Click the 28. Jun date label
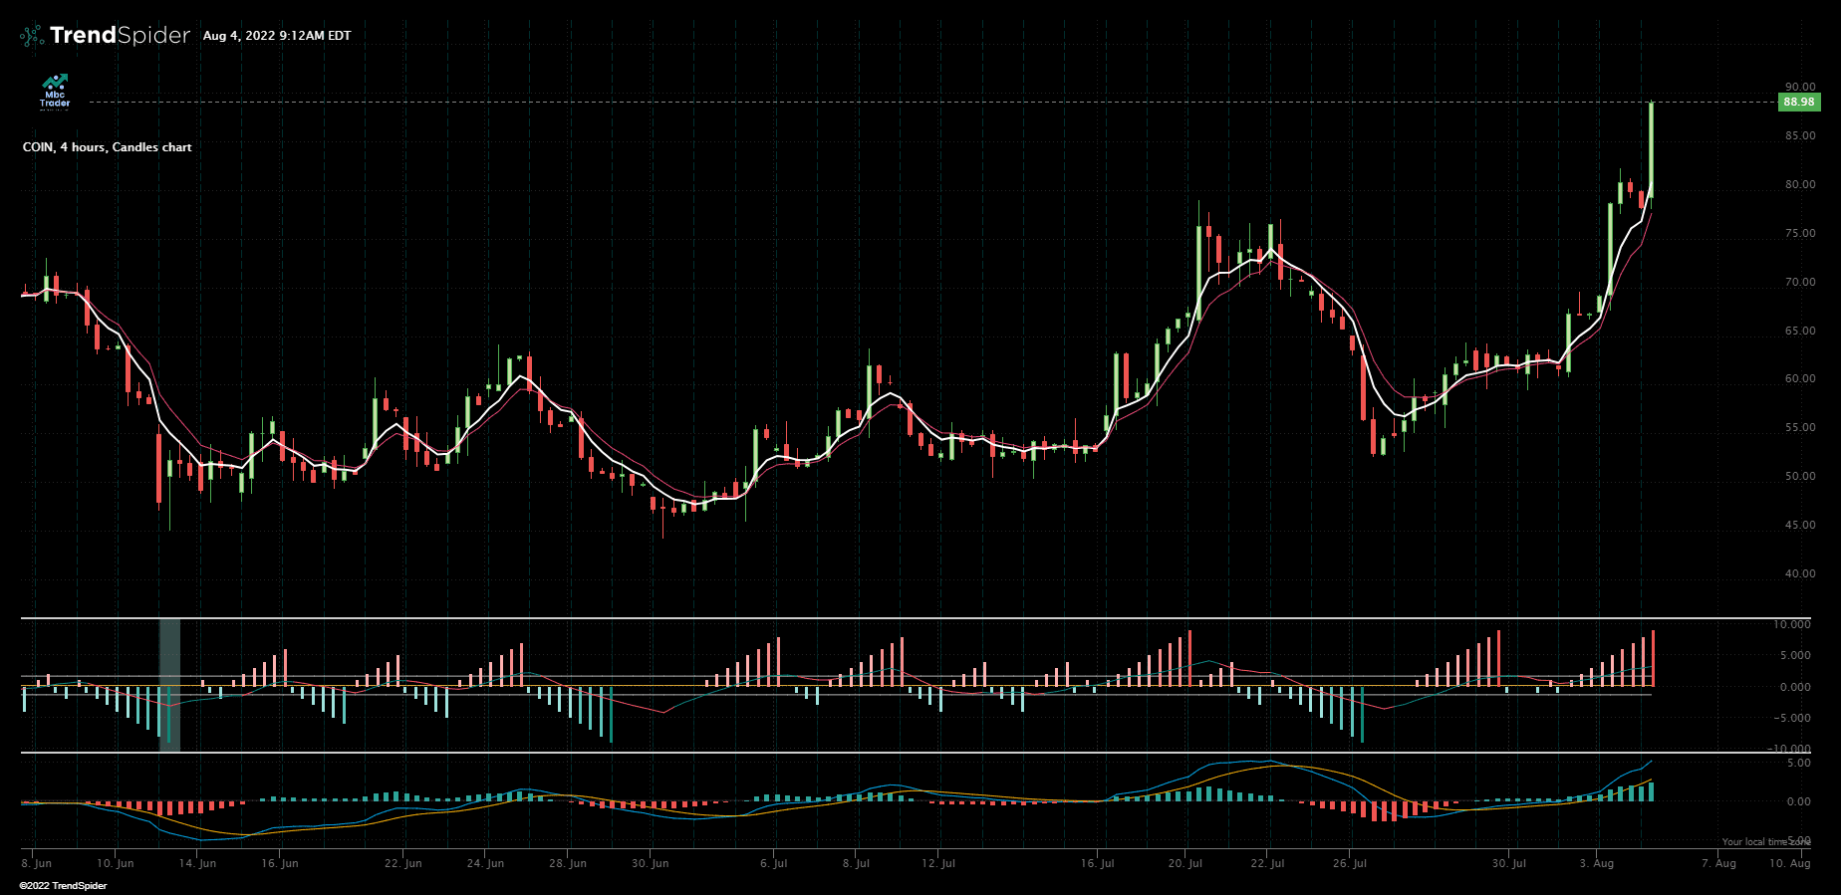This screenshot has width=1841, height=895. [x=568, y=863]
